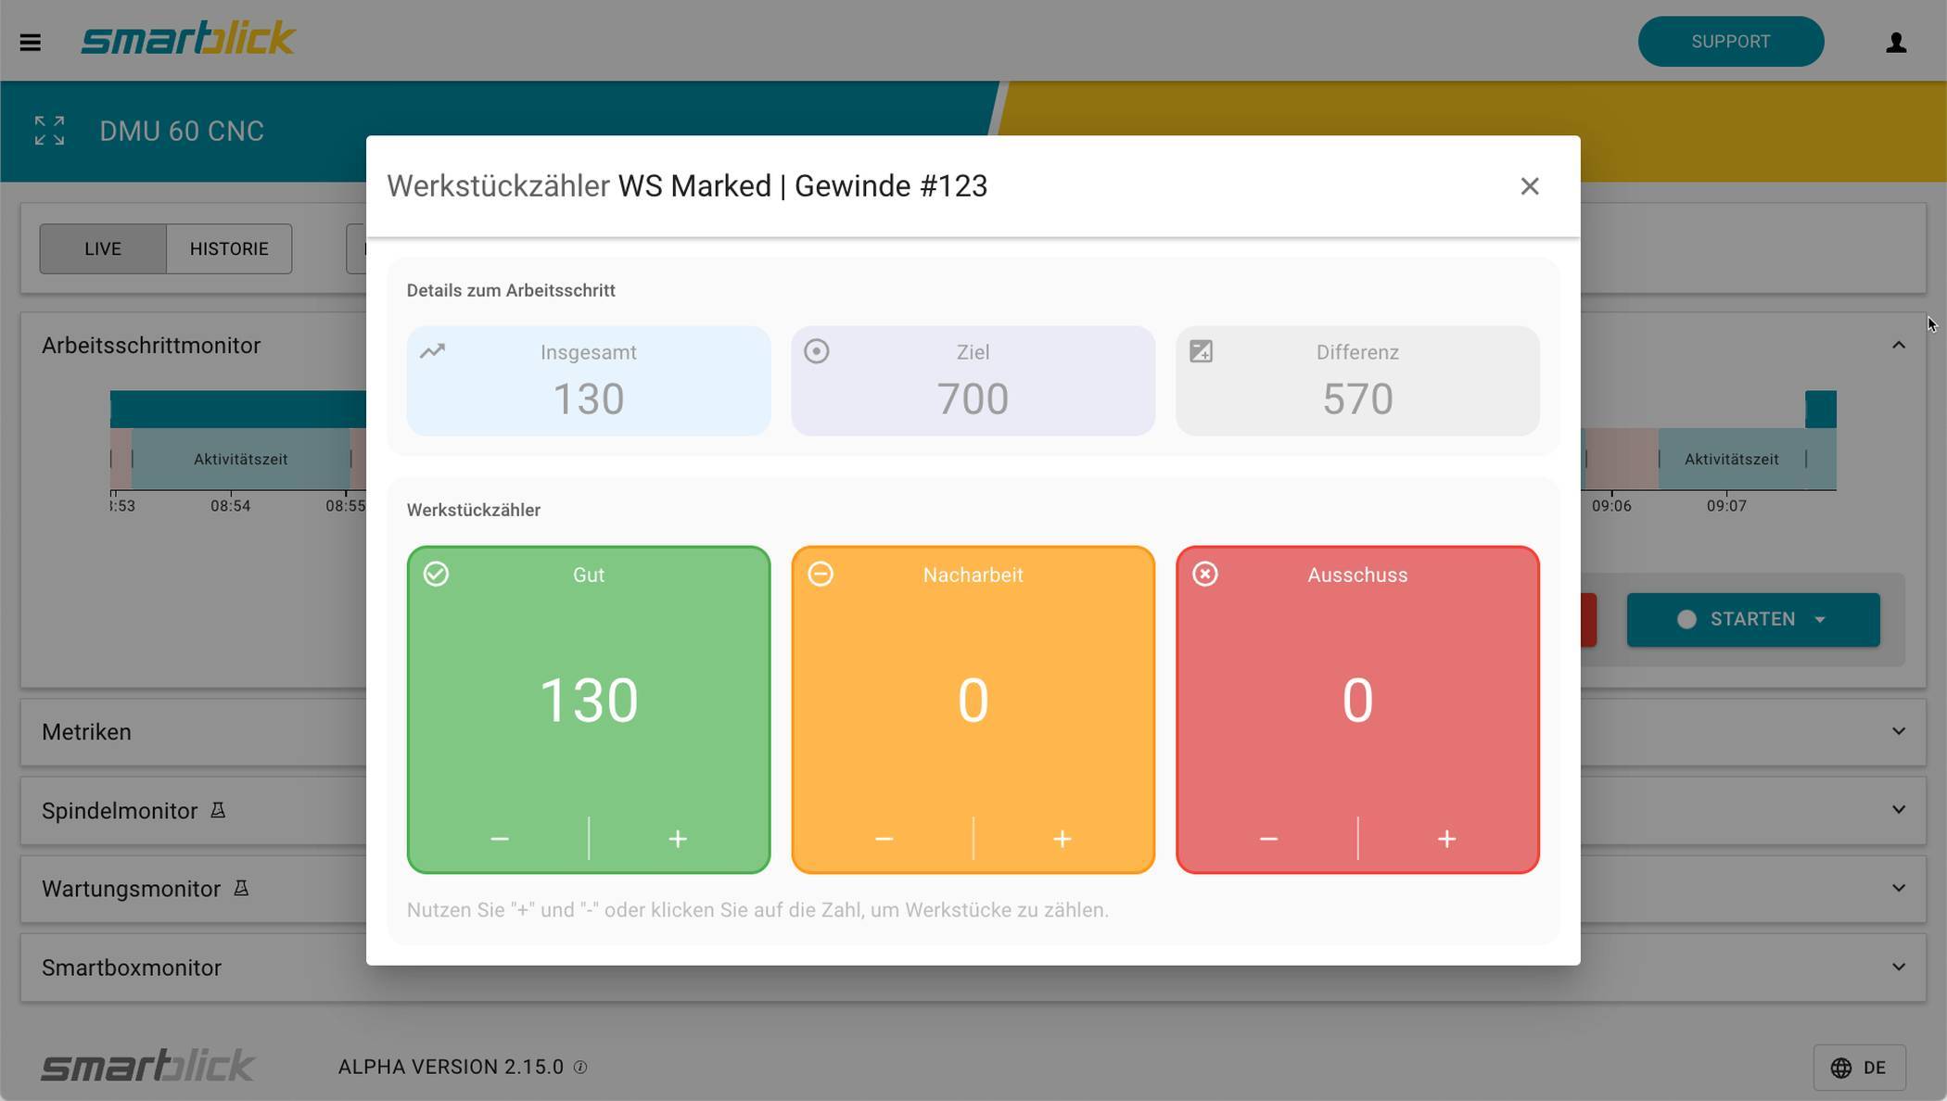Click the beaker icon next to Spindelmonitor

click(x=218, y=810)
